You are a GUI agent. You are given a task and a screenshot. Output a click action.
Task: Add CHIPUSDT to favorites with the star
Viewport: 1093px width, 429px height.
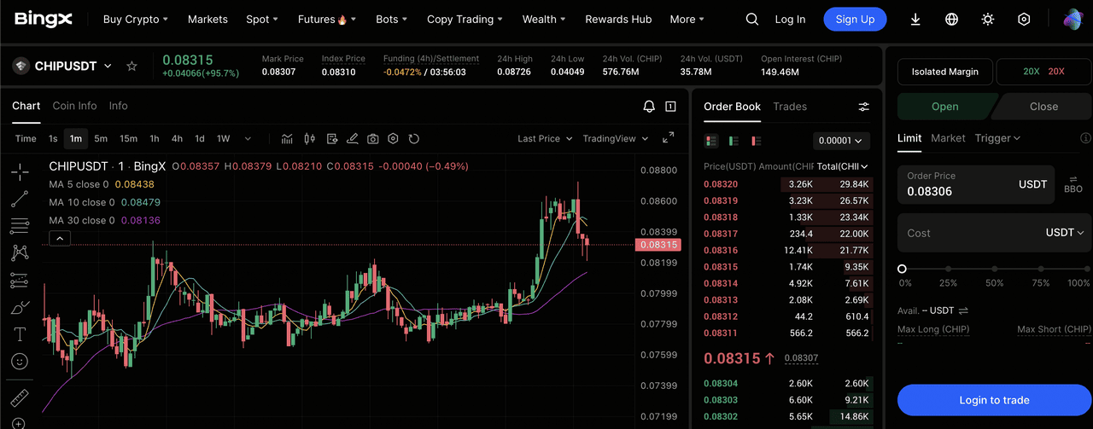(x=132, y=66)
